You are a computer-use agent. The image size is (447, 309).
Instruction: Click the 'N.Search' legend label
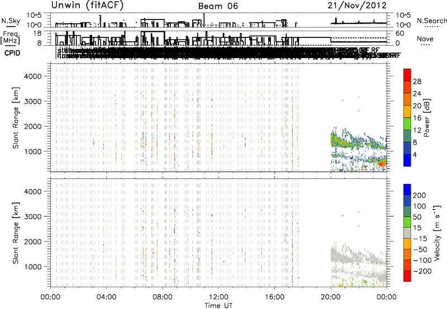click(431, 21)
